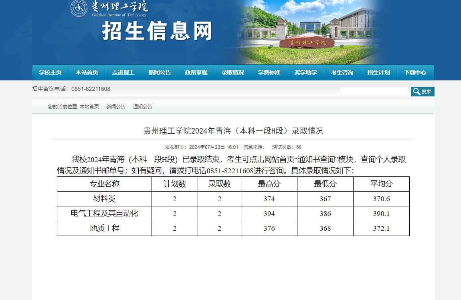This screenshot has height=300, width=461.
Task: Click the 电气工程及其自动化 table cell
Action: pos(104,214)
